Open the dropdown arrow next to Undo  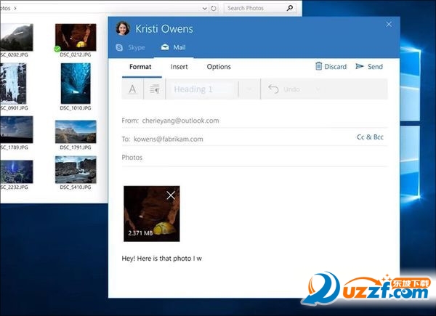[318, 89]
